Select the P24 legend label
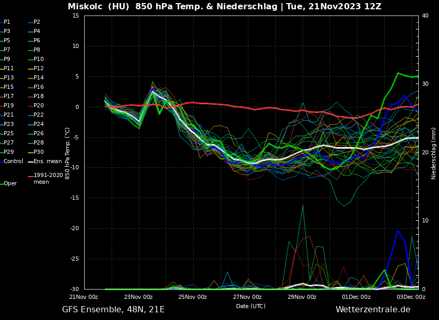Image resolution: width=439 pixels, height=320 pixels. (38, 124)
